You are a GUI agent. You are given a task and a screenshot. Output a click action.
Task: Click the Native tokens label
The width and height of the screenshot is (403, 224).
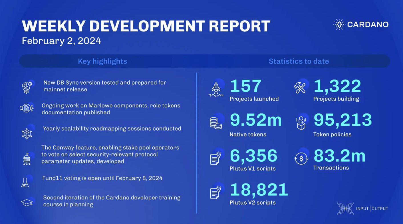(248, 134)
